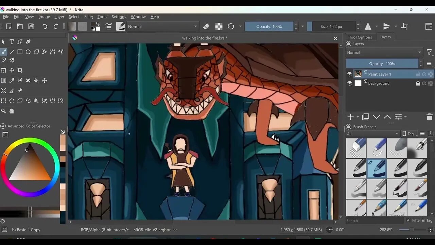Adjust the layer Opacity slider
This screenshot has height=245, width=435.
click(382, 64)
